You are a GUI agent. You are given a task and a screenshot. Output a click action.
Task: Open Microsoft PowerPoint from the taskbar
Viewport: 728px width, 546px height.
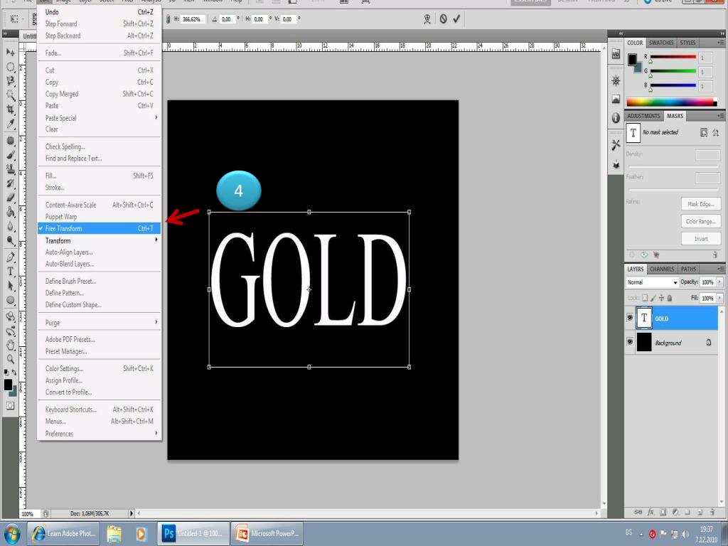point(267,533)
